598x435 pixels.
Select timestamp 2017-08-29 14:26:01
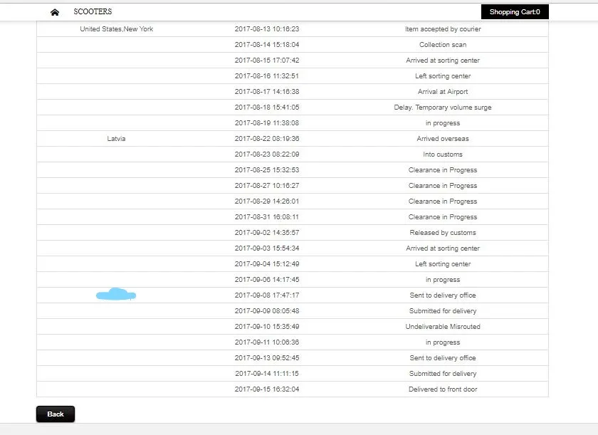click(x=267, y=201)
